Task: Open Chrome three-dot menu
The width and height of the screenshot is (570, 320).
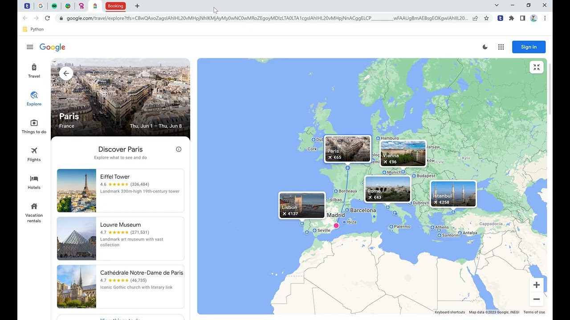Action: pos(545,18)
